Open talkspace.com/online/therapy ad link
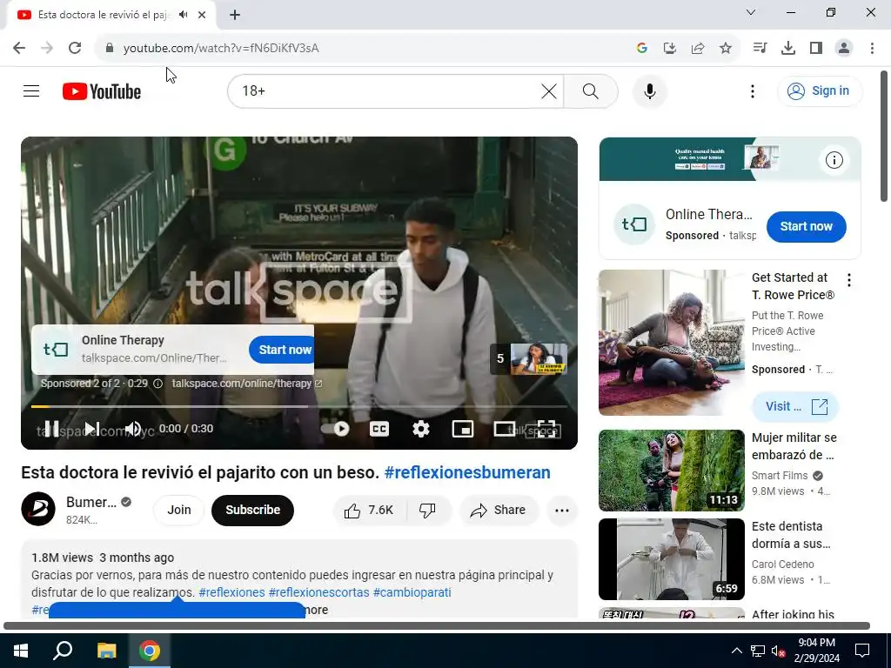This screenshot has height=668, width=891. click(x=247, y=384)
